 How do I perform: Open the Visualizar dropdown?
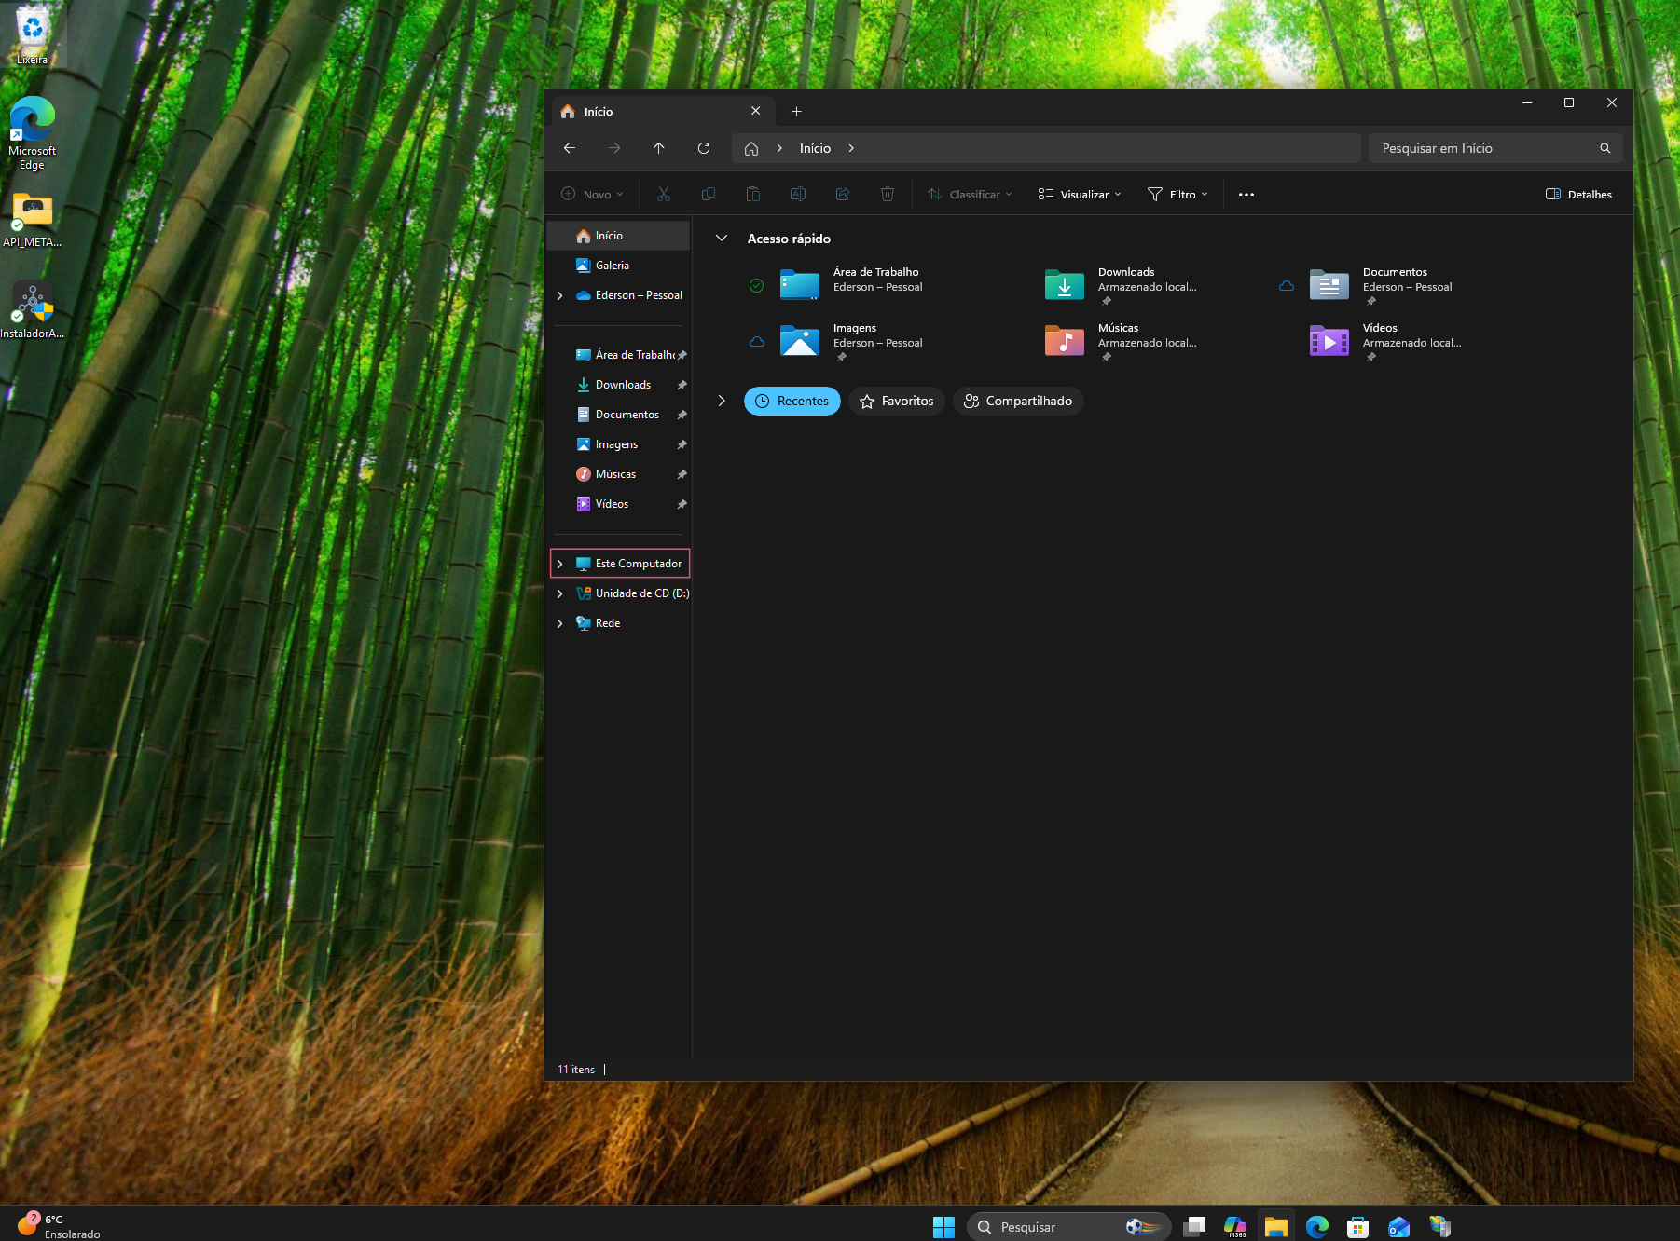[x=1080, y=194]
